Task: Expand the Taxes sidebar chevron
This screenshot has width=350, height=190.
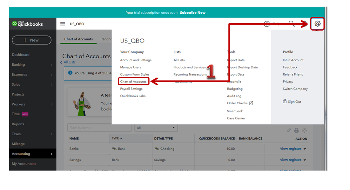Action: (52, 134)
